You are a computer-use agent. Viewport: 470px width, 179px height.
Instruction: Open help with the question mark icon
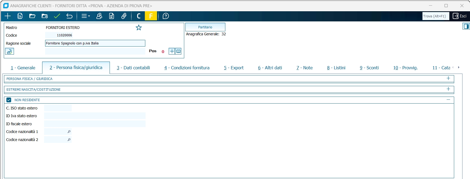(x=166, y=16)
